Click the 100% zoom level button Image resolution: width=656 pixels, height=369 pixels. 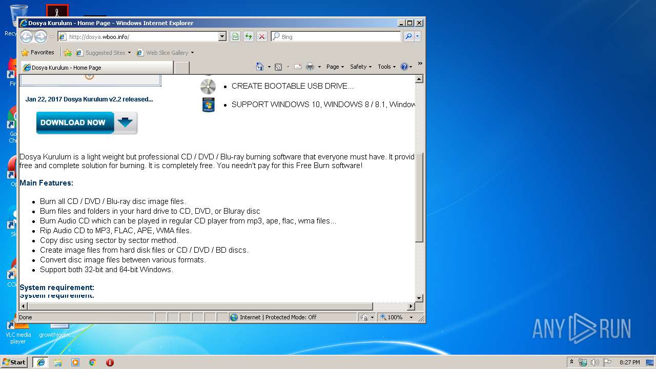pyautogui.click(x=392, y=317)
